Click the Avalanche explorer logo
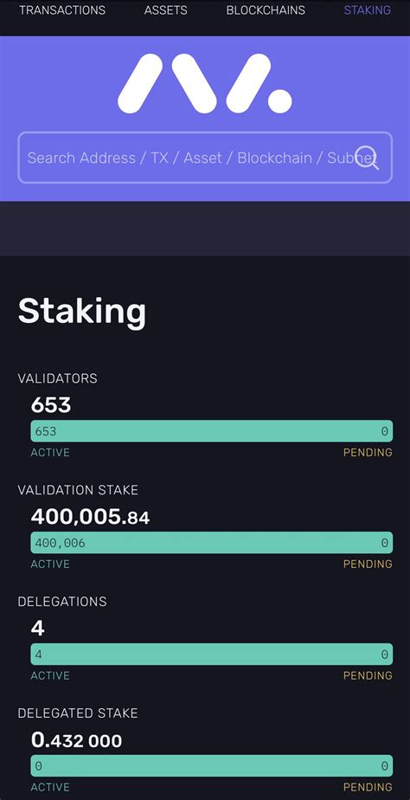410x800 pixels. (204, 83)
